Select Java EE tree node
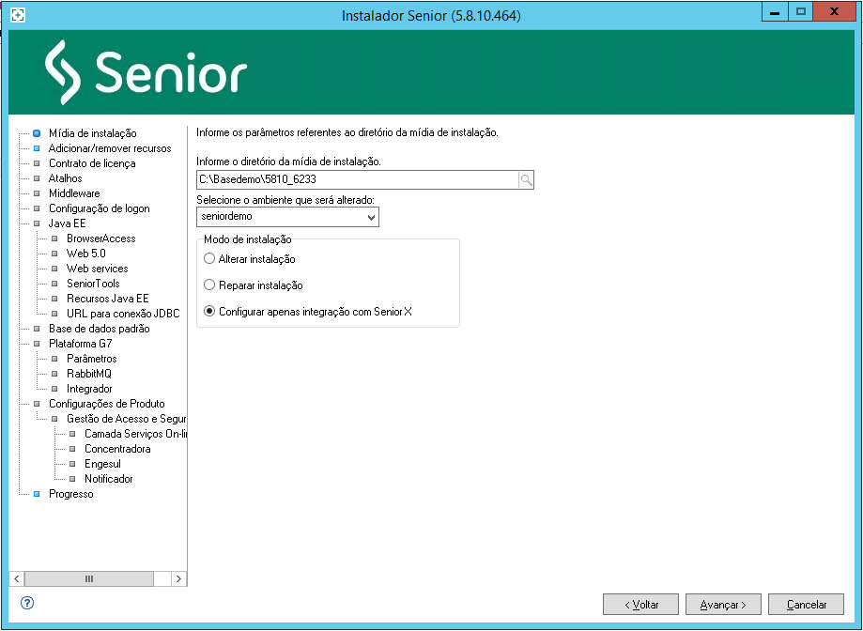 coord(68,223)
